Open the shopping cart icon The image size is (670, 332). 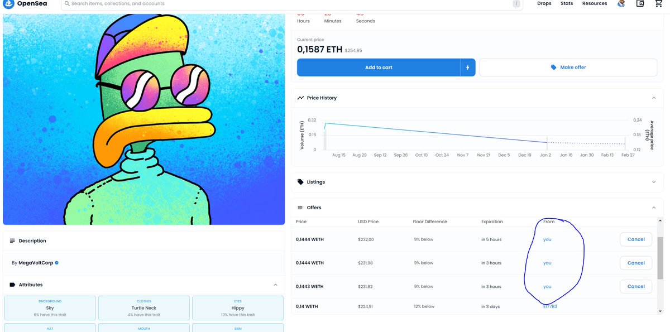click(x=658, y=3)
